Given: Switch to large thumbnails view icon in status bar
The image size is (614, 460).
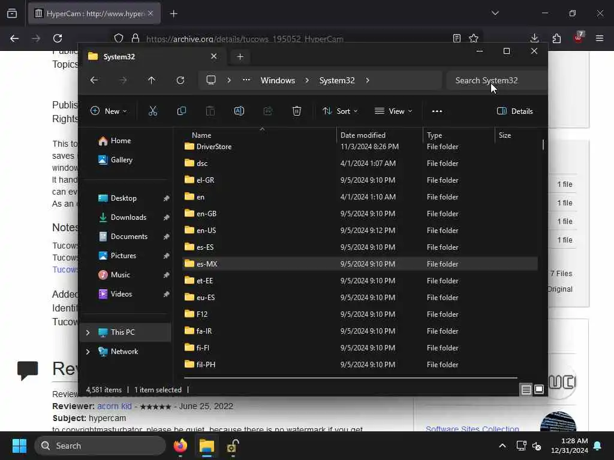Looking at the screenshot, I should (539, 389).
